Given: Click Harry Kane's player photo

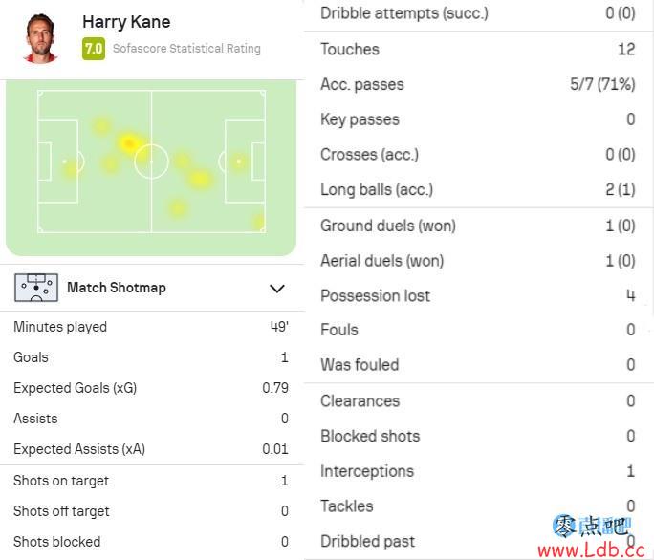Looking at the screenshot, I should pyautogui.click(x=40, y=38).
